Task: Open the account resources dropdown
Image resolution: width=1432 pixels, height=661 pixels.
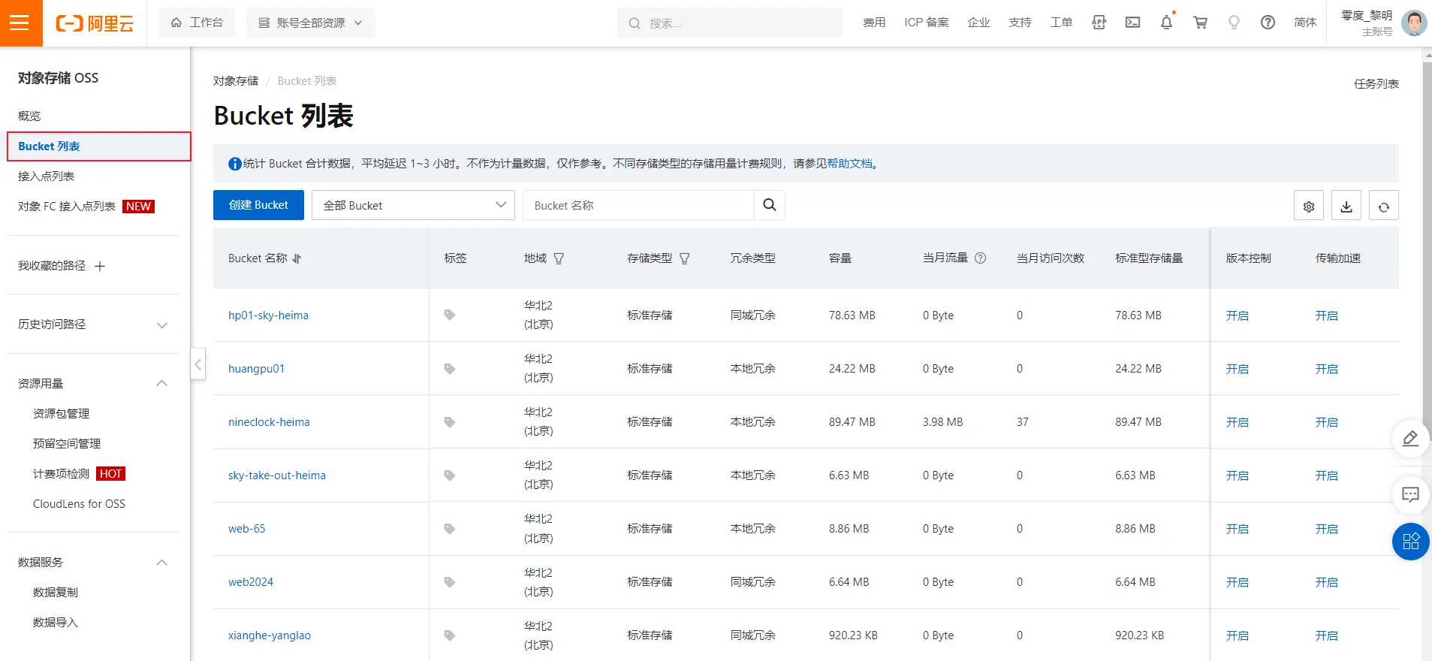Action: (x=311, y=23)
